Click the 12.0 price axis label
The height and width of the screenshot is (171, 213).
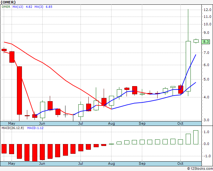pos(207,10)
